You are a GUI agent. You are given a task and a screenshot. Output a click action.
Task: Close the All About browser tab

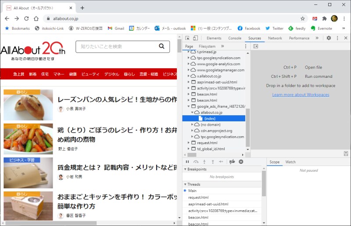(71, 8)
